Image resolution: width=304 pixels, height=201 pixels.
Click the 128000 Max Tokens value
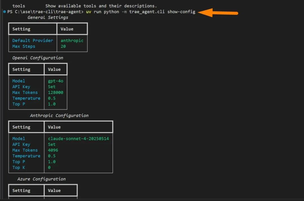pos(55,92)
